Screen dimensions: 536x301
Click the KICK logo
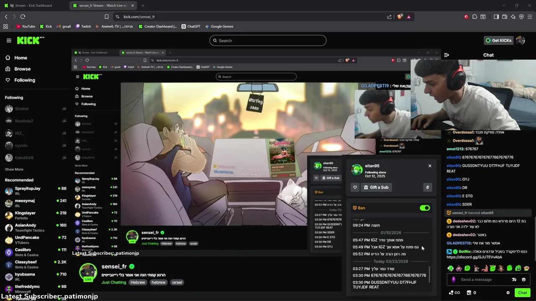30,41
